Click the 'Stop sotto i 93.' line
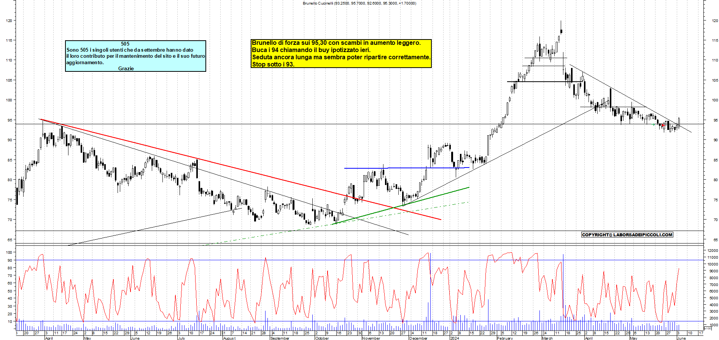The width and height of the screenshot is (719, 340). tap(273, 64)
